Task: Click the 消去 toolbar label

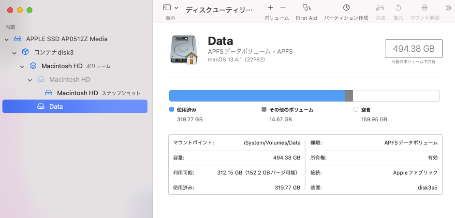Action: click(x=381, y=18)
